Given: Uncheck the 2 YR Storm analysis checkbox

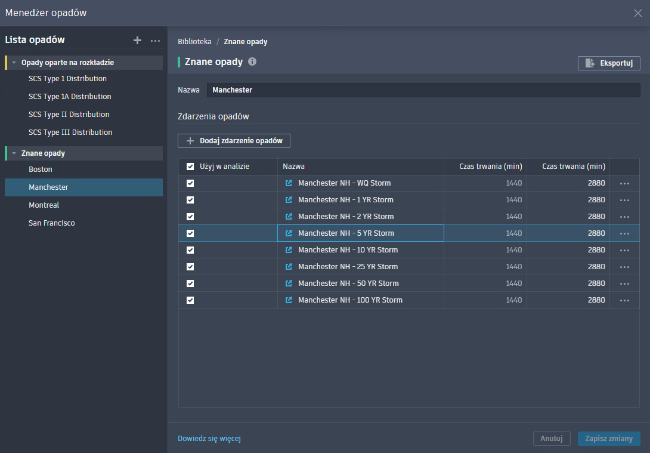Looking at the screenshot, I should (x=190, y=217).
